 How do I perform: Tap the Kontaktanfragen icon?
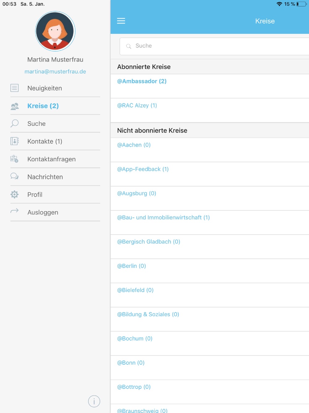(x=14, y=159)
